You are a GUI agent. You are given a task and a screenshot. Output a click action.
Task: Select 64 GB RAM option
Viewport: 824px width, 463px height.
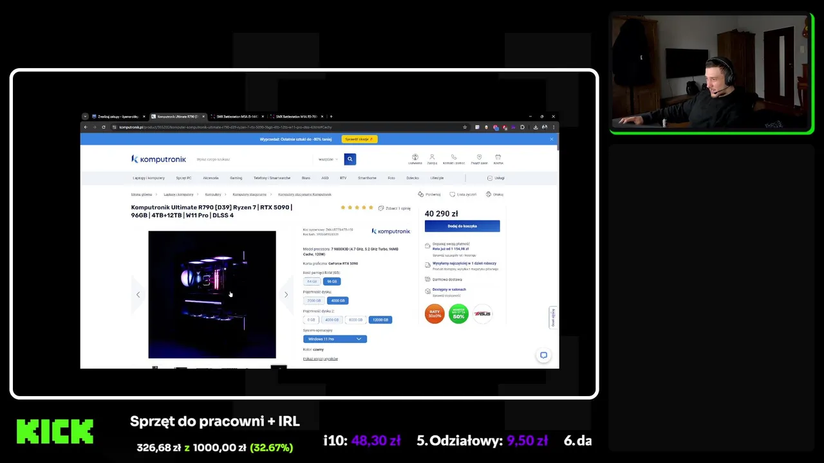312,281
